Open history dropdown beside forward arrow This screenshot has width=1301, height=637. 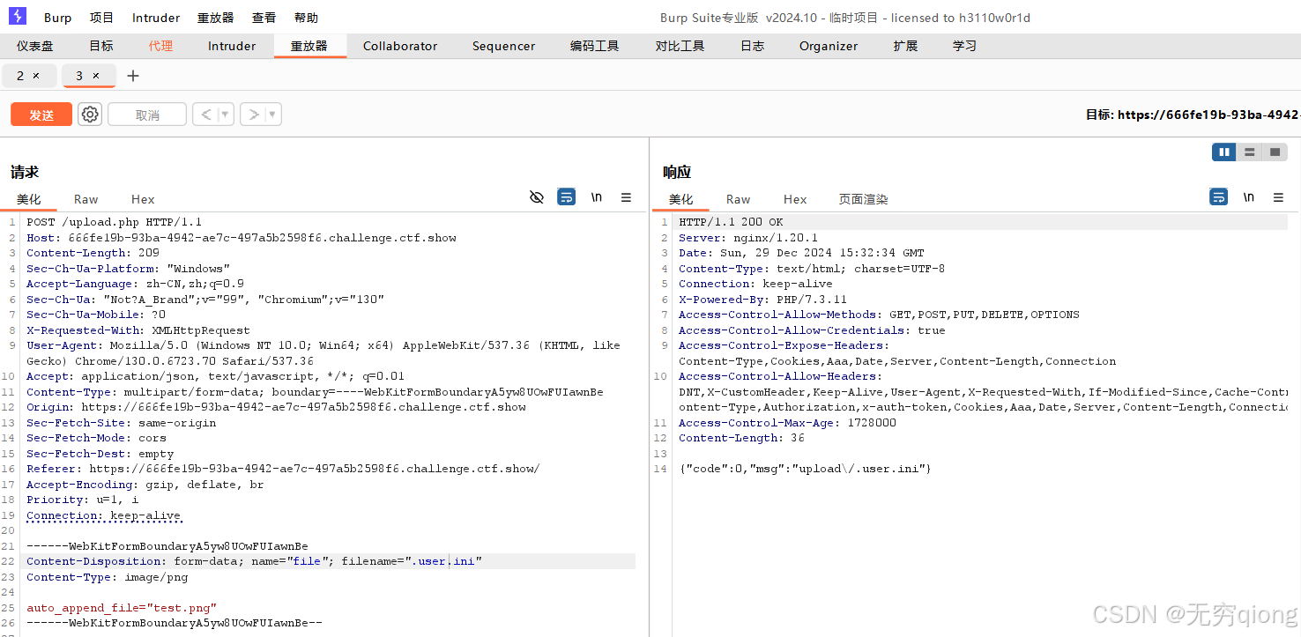point(273,115)
